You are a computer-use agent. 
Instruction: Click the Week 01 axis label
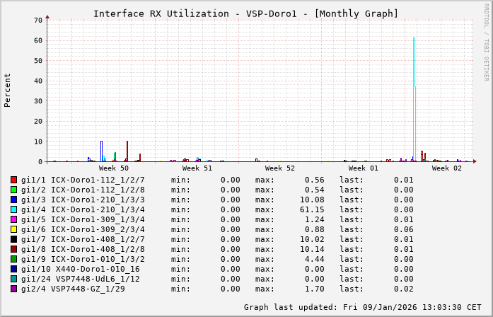[x=364, y=168]
